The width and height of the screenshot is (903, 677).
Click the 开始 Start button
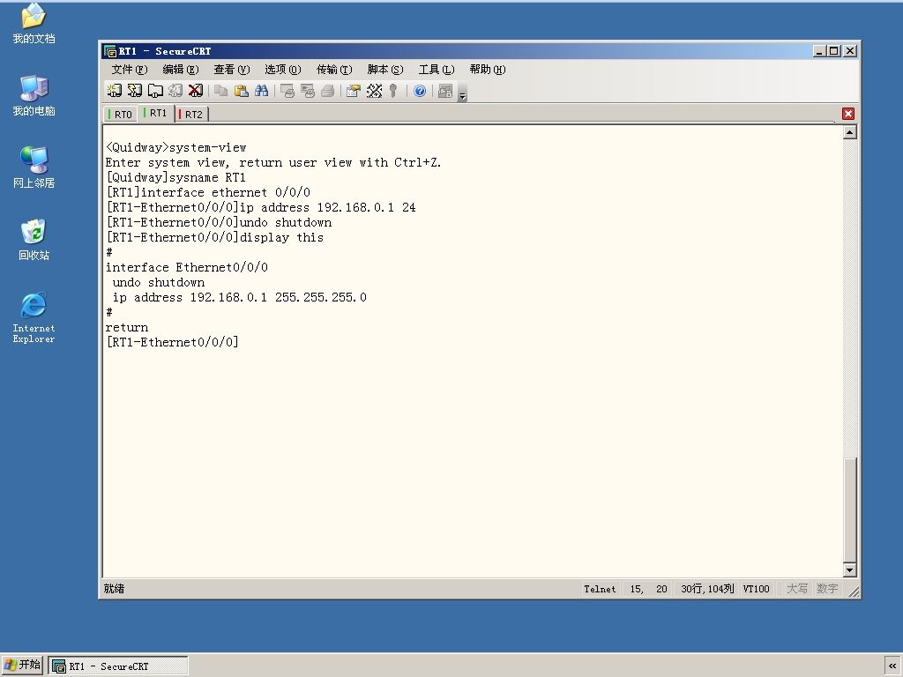(x=22, y=665)
